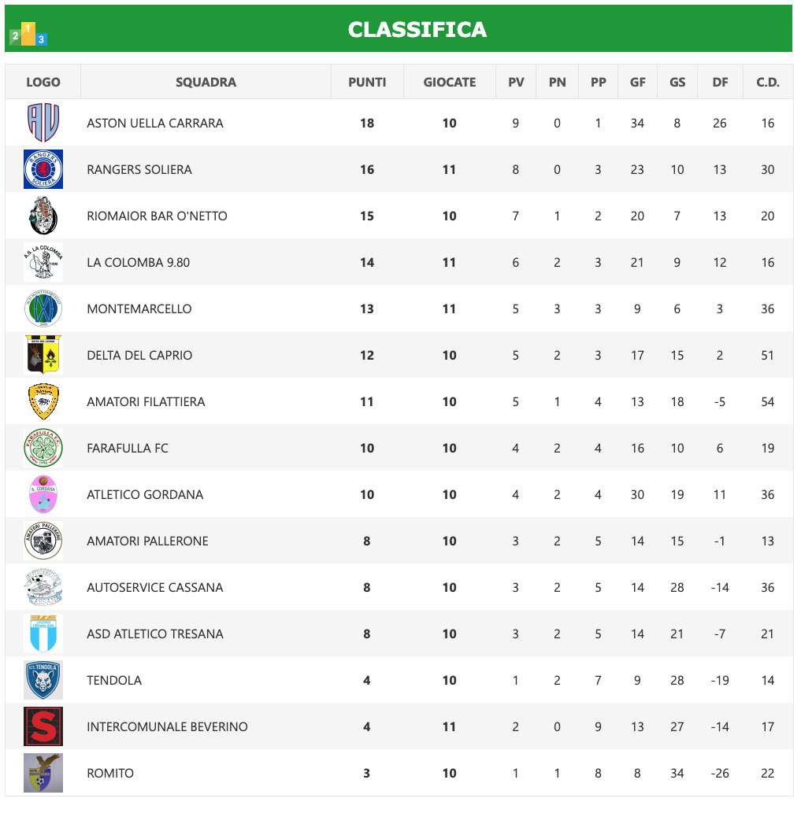Click the CLASSIFICA green title banner
This screenshot has height=813, width=801.
[417, 29]
